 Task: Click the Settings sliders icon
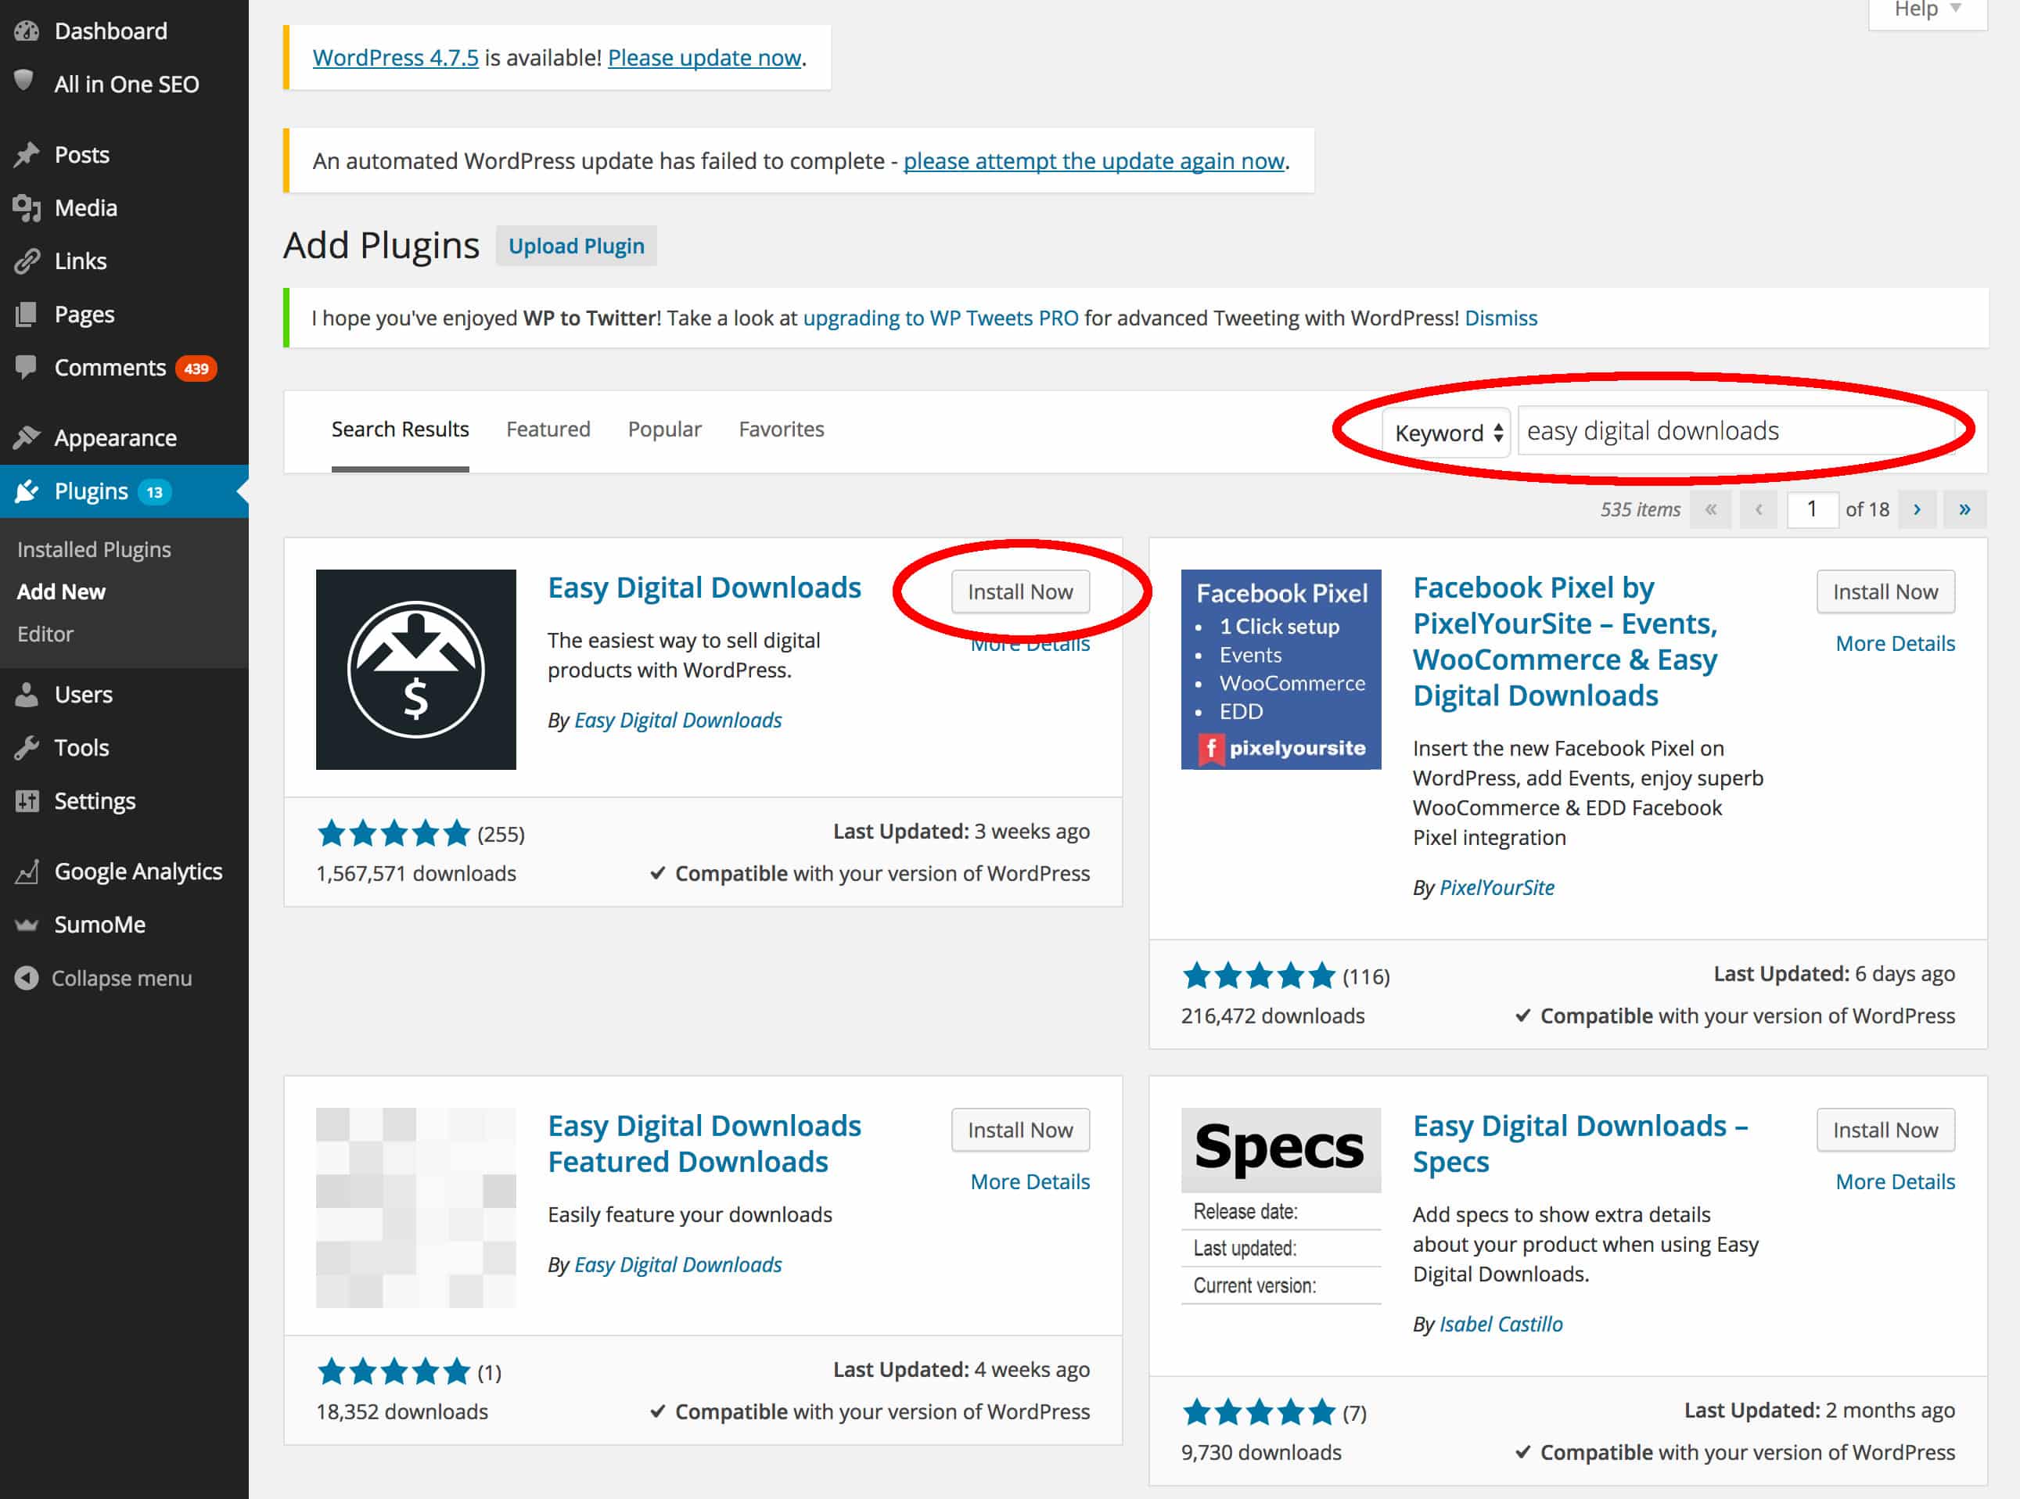27,800
